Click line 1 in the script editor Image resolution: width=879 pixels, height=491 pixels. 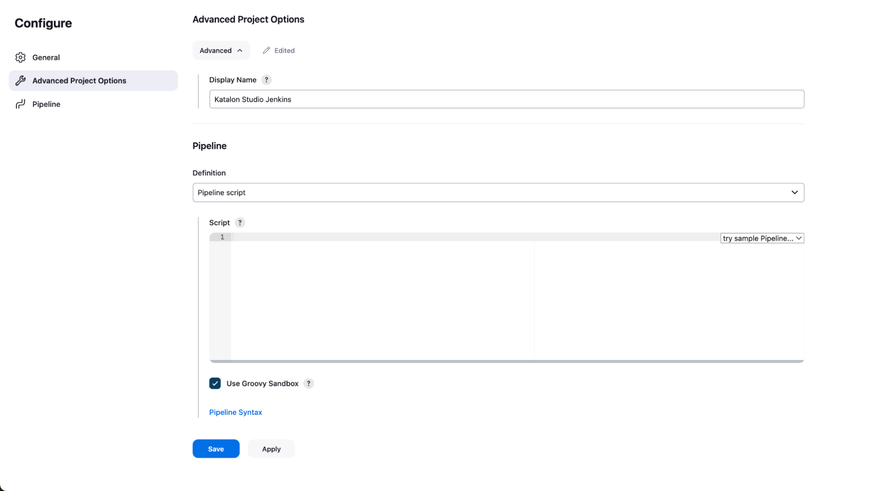pos(475,237)
